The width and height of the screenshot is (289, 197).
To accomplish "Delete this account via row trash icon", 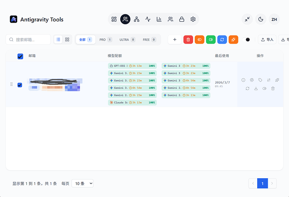I will point(273,89).
